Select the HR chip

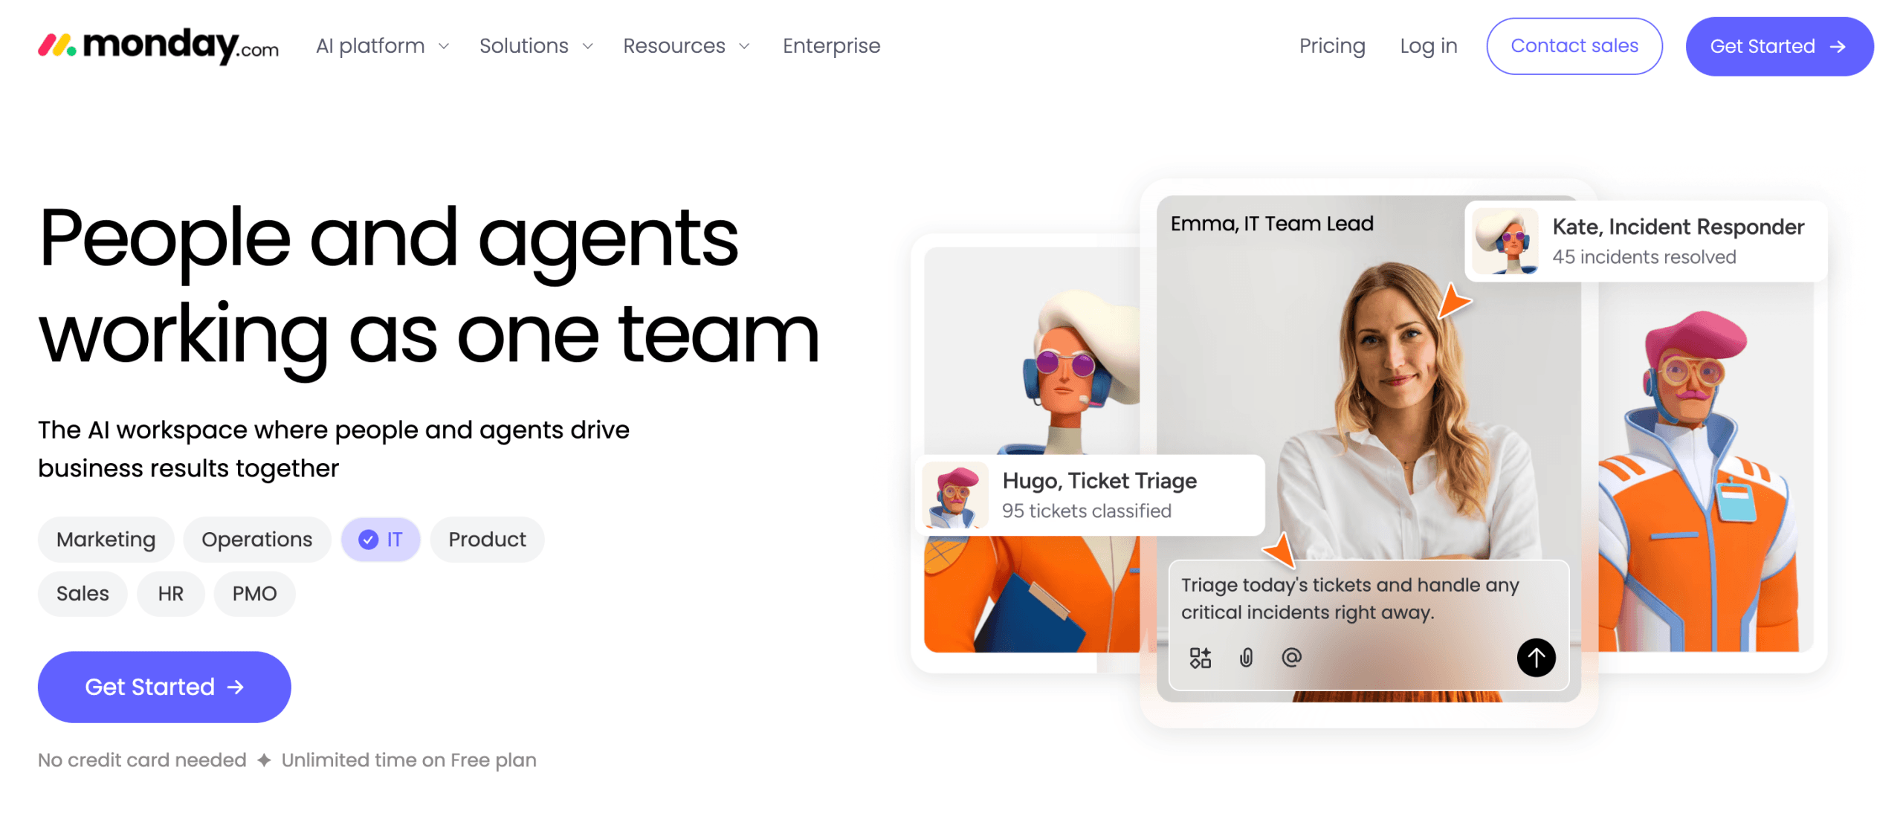(x=170, y=593)
